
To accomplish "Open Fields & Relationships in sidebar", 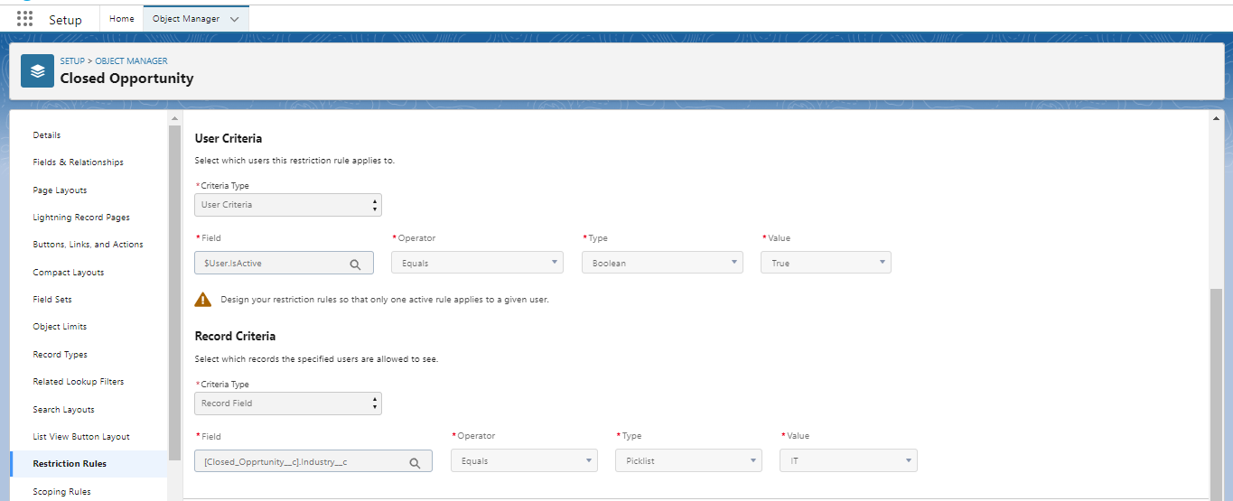I will pyautogui.click(x=78, y=162).
